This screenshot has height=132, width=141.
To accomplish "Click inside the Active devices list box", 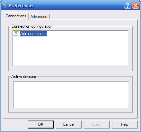I will (x=71, y=95).
